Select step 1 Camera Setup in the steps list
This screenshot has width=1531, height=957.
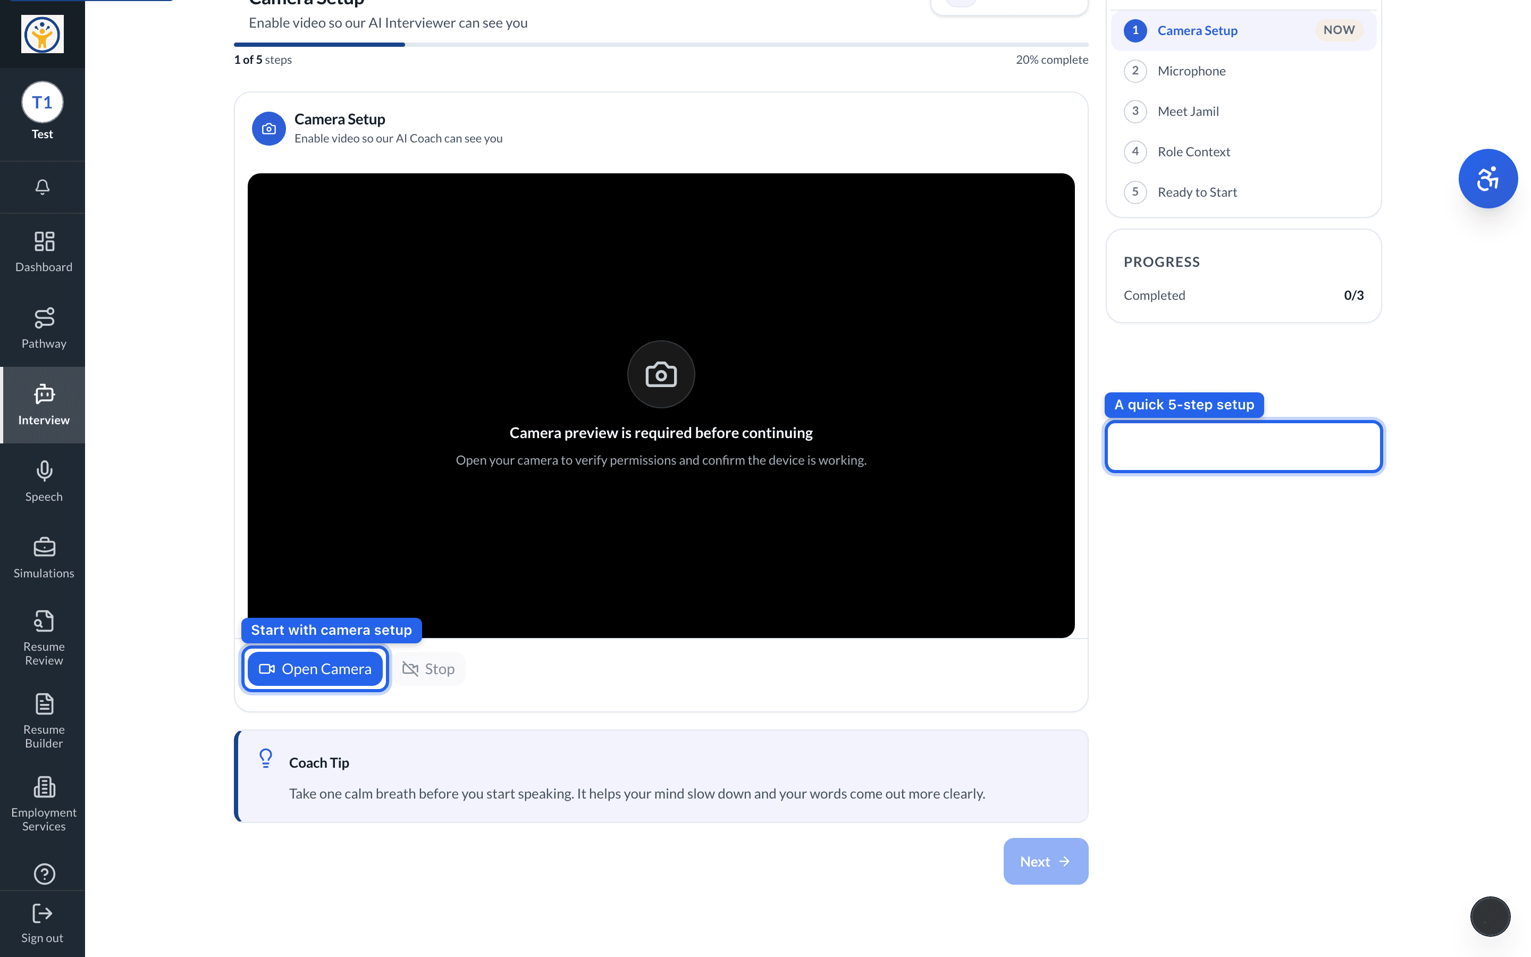(x=1243, y=30)
